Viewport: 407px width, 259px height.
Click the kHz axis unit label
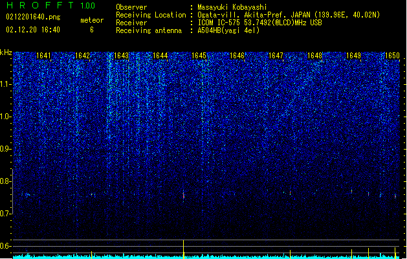(6, 52)
